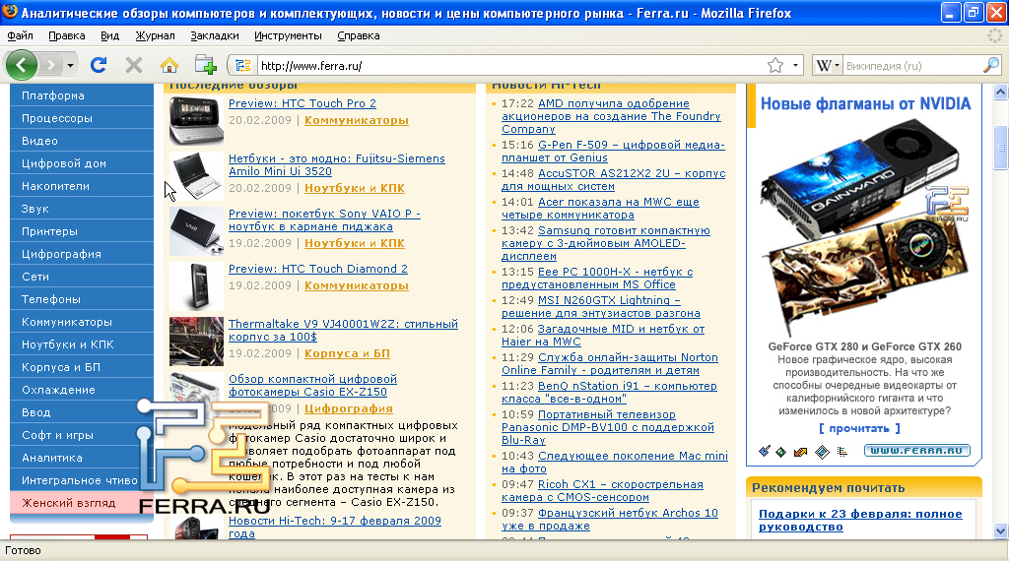Open the Ricoh CX1 camera news
1009x561 pixels.
coord(602,491)
